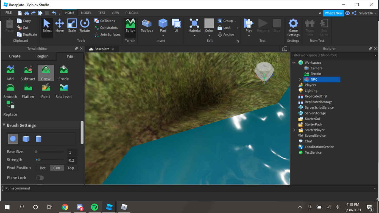Open the Play dropdown arrow
The width and height of the screenshot is (379, 213).
click(x=249, y=36)
